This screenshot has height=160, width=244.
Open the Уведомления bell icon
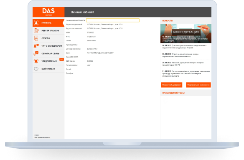tap(36, 61)
